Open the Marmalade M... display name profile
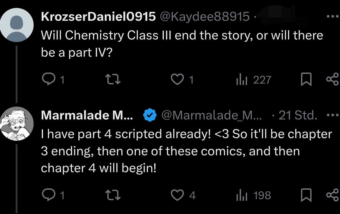The height and width of the screenshot is (214, 340). tap(87, 116)
